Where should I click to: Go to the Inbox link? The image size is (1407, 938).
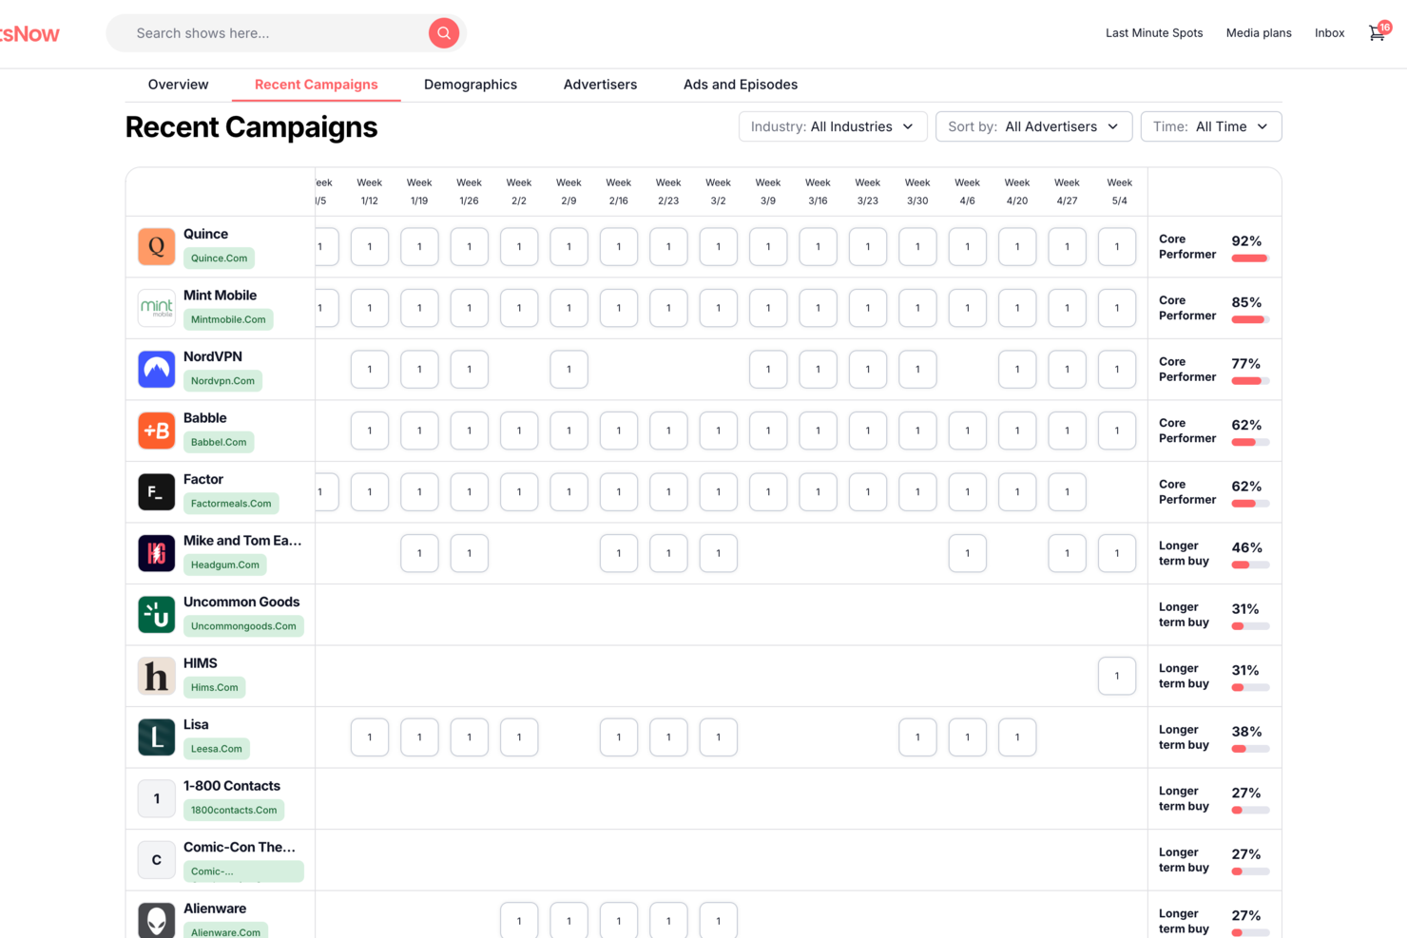[x=1329, y=33]
